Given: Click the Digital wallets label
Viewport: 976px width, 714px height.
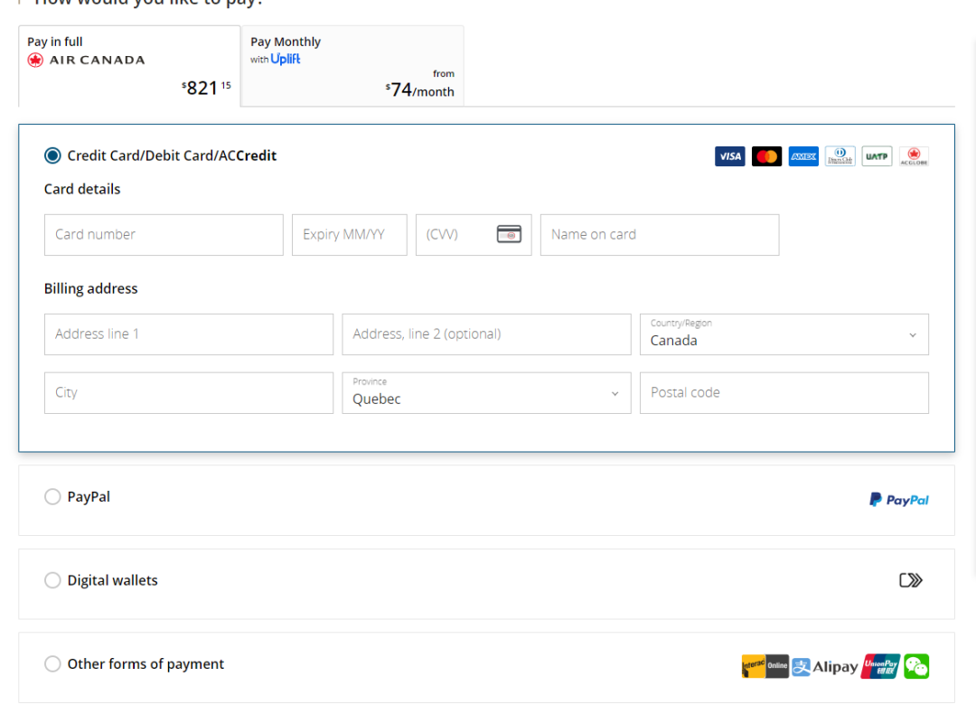Looking at the screenshot, I should [113, 580].
